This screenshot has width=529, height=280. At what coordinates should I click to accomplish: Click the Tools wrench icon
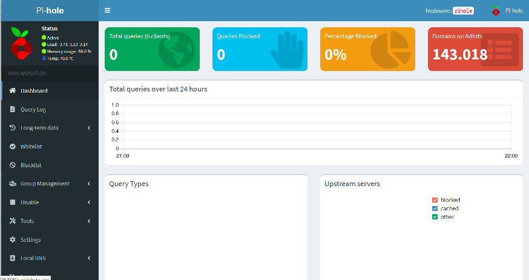tap(13, 221)
